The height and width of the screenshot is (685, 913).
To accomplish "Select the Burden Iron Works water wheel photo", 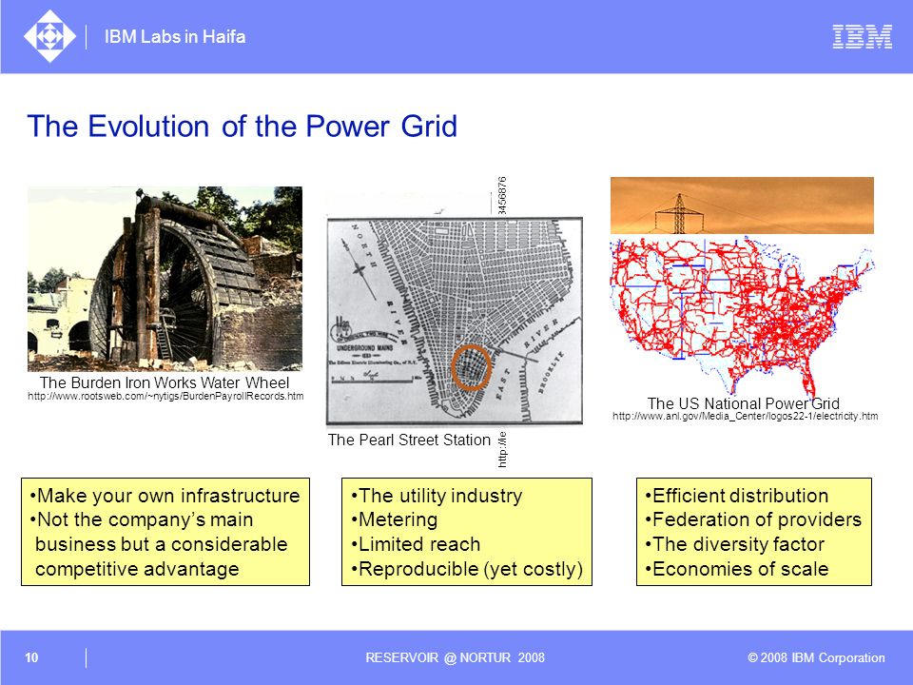I will click(165, 279).
